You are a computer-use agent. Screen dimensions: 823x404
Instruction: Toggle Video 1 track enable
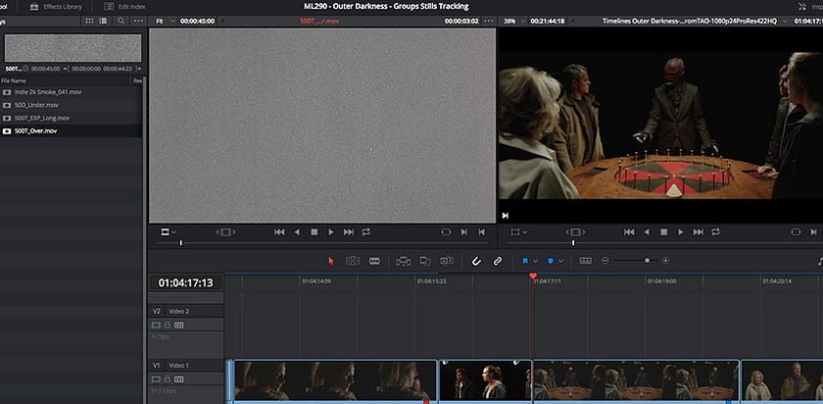click(156, 379)
